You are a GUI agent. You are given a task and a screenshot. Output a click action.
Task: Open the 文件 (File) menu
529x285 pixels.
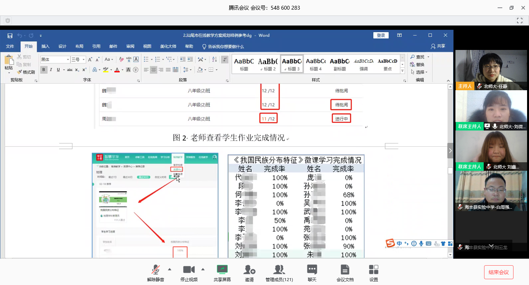coord(10,46)
